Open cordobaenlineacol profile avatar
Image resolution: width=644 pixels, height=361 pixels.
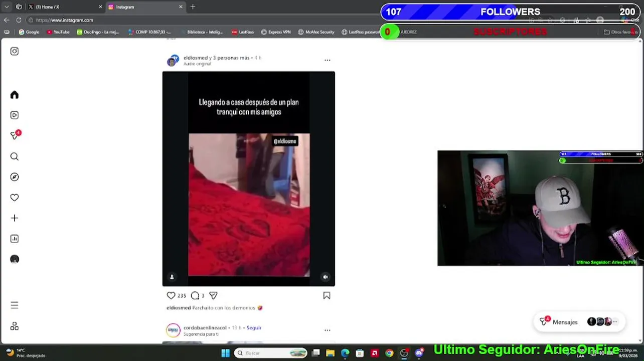[x=173, y=330]
